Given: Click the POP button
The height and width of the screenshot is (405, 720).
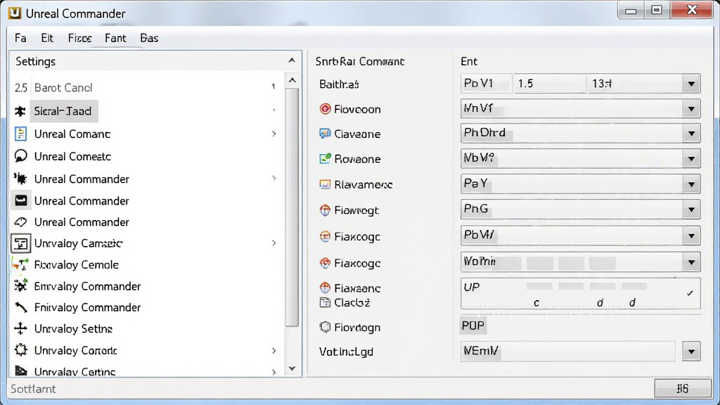Looking at the screenshot, I should [x=473, y=326].
